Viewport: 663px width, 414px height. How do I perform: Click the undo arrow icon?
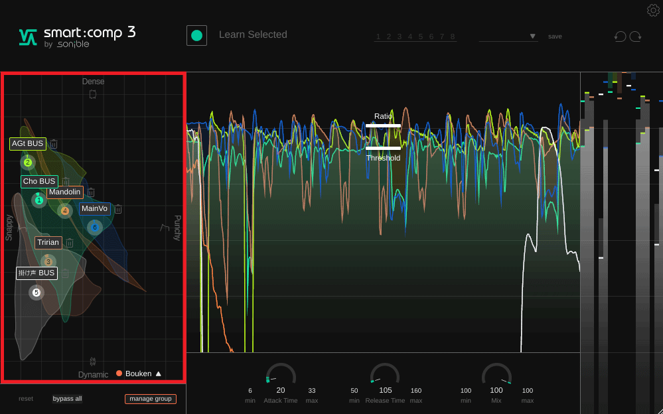pos(620,36)
